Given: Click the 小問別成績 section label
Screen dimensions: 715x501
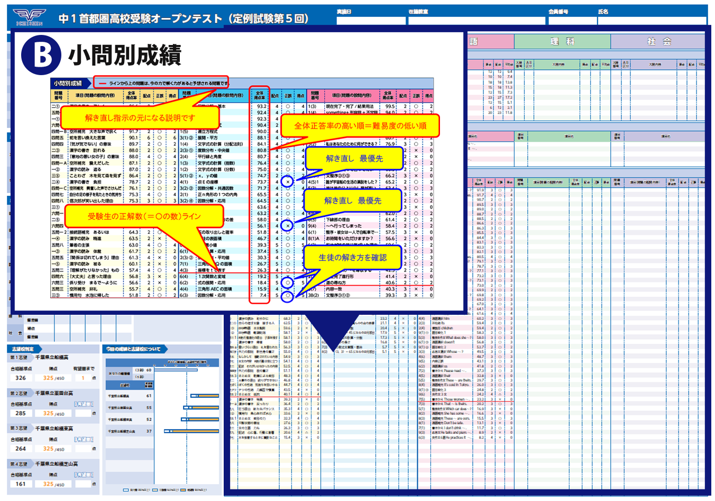Looking at the screenshot, I should click(68, 83).
